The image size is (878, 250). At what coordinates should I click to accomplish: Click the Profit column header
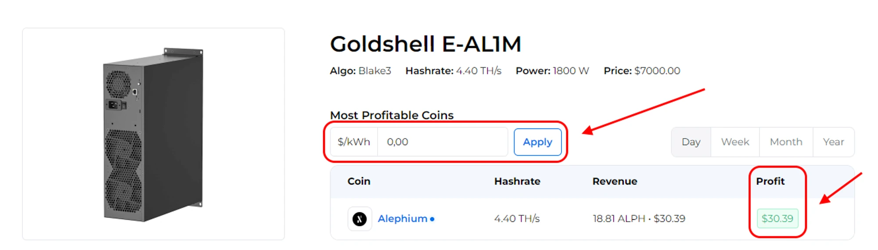[770, 182]
